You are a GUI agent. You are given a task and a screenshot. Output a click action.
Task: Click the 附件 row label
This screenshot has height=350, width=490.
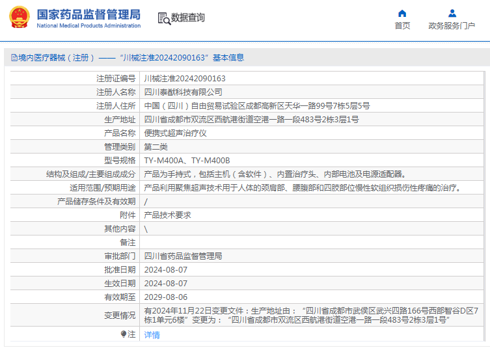[x=128, y=215]
